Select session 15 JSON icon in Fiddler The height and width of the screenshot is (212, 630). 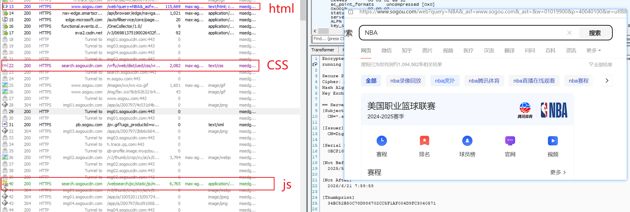click(x=5, y=20)
